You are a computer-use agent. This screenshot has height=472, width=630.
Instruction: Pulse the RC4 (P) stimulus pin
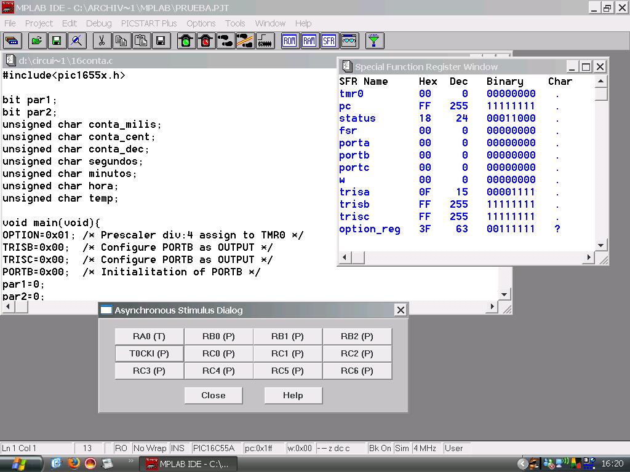[x=218, y=371]
